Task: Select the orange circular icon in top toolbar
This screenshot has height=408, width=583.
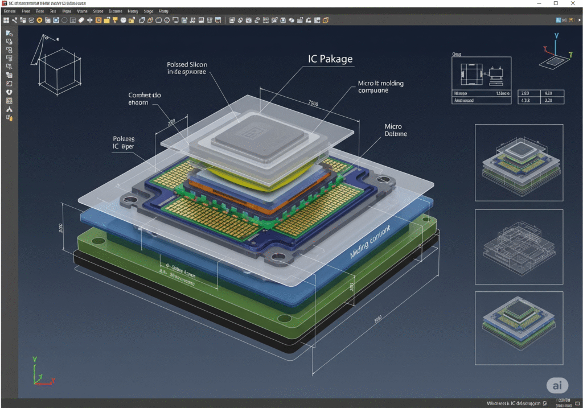Action: [39, 20]
